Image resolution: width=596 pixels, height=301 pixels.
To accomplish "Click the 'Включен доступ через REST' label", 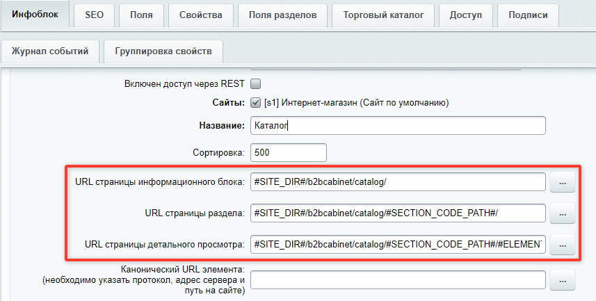I will tap(184, 84).
